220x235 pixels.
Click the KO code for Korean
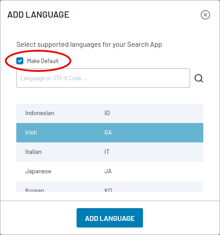(108, 190)
